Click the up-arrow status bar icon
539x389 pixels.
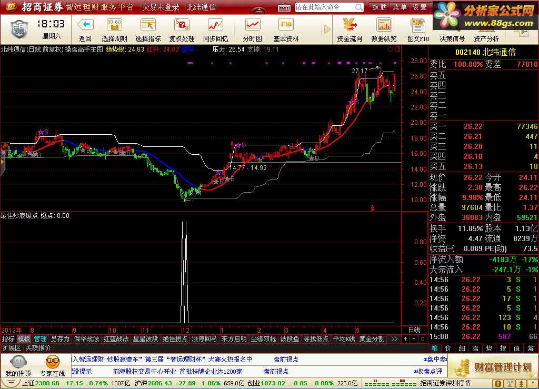click(522, 383)
